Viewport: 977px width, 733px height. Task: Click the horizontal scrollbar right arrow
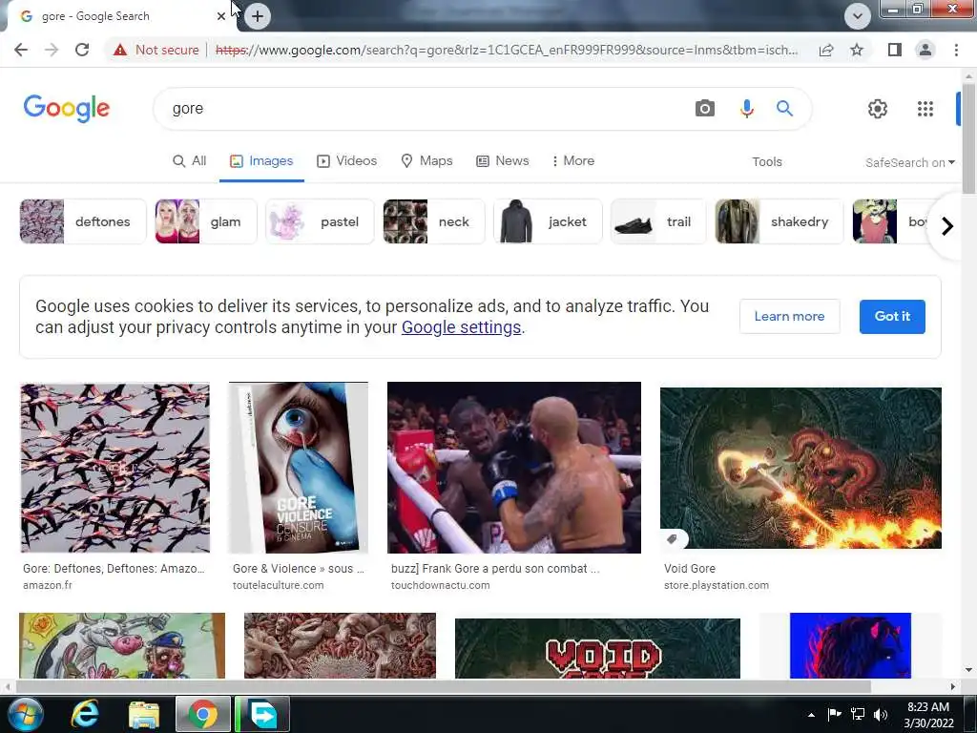click(953, 686)
